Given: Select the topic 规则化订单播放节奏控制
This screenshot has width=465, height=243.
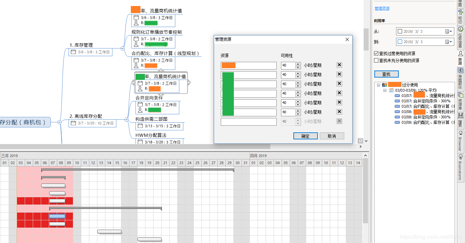Looking at the screenshot, I should [x=157, y=32].
